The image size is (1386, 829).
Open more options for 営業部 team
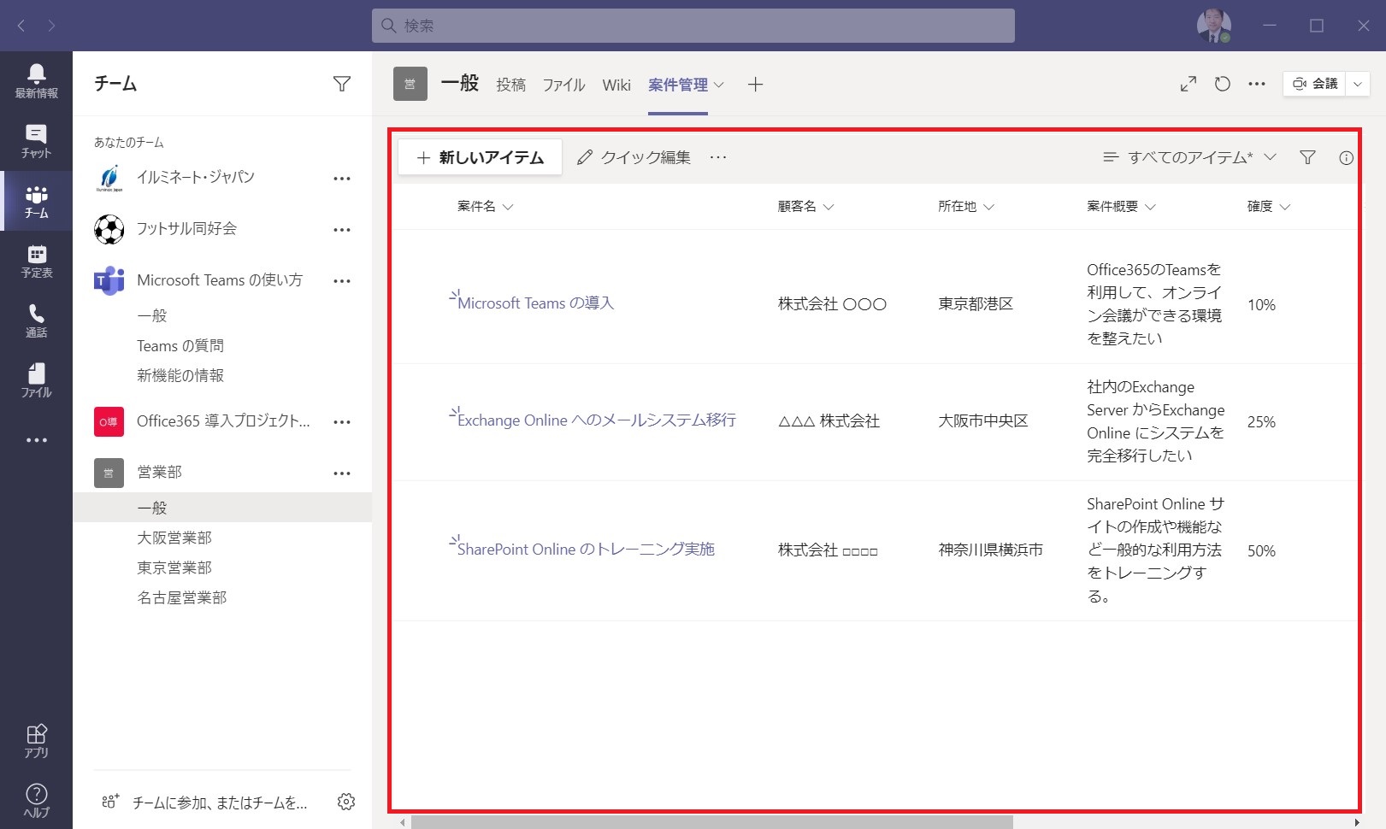pos(342,473)
